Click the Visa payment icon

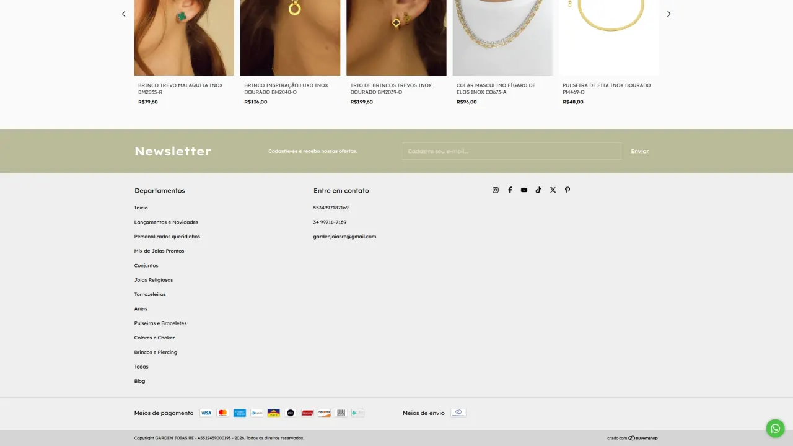click(206, 413)
